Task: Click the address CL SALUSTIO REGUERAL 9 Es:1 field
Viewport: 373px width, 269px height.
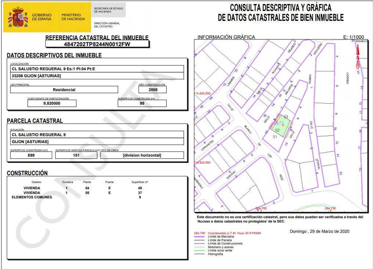Action: [x=97, y=69]
